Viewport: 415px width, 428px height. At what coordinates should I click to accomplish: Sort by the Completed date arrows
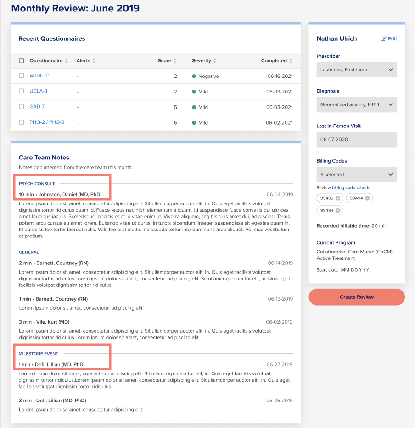(291, 60)
